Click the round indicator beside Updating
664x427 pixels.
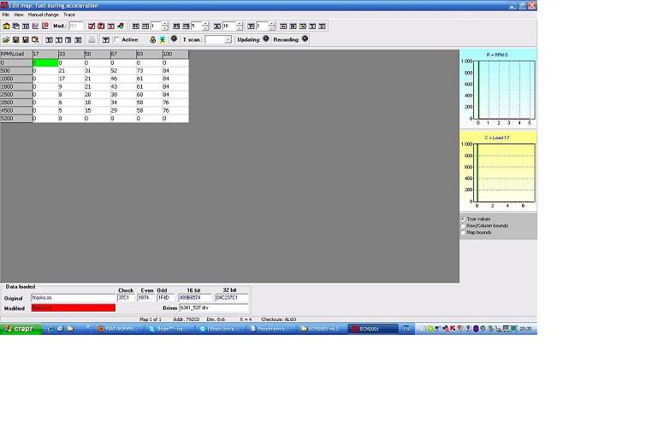click(265, 38)
